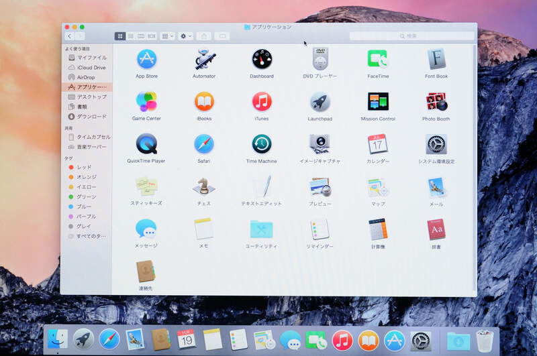Show すべてのタグ in the sidebar
The width and height of the screenshot is (537, 356).
pos(87,236)
